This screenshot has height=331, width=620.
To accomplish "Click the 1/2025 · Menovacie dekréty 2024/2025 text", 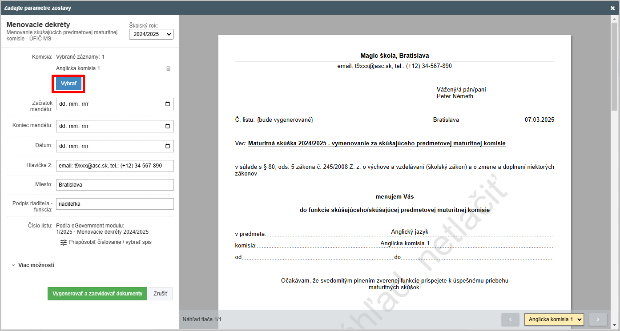I will click(x=102, y=232).
